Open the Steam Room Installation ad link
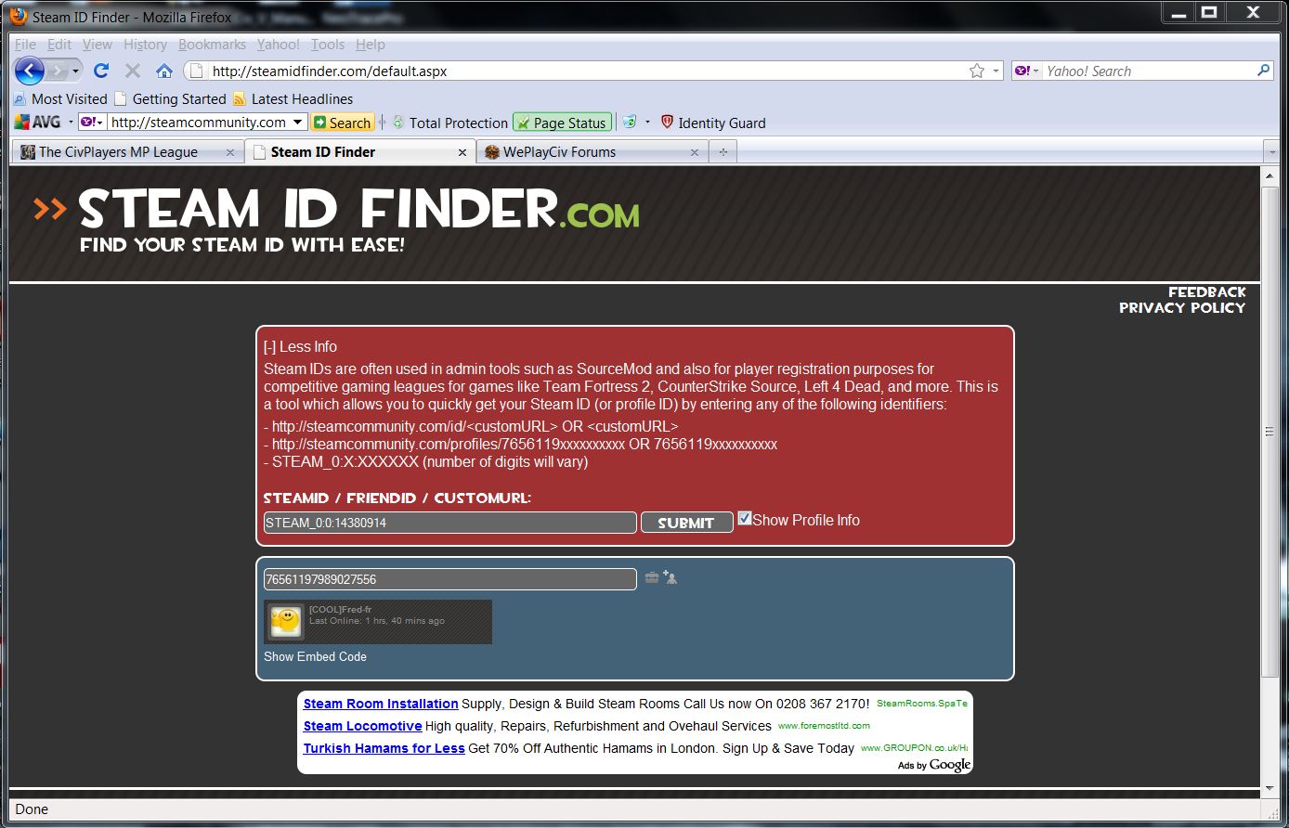This screenshot has width=1289, height=828. pos(381,704)
